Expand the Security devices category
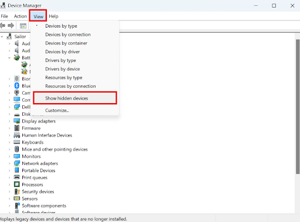The image size is (300, 222). point(9,192)
